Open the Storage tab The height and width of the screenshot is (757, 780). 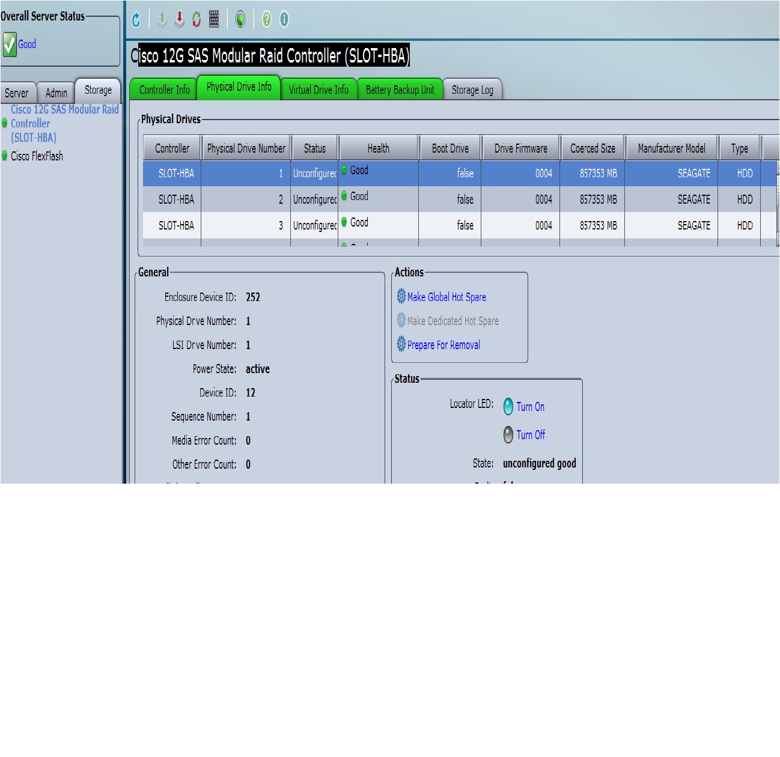[98, 90]
